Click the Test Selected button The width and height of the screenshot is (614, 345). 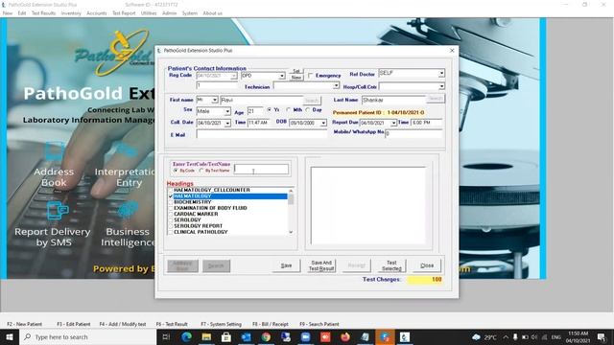[x=391, y=265]
